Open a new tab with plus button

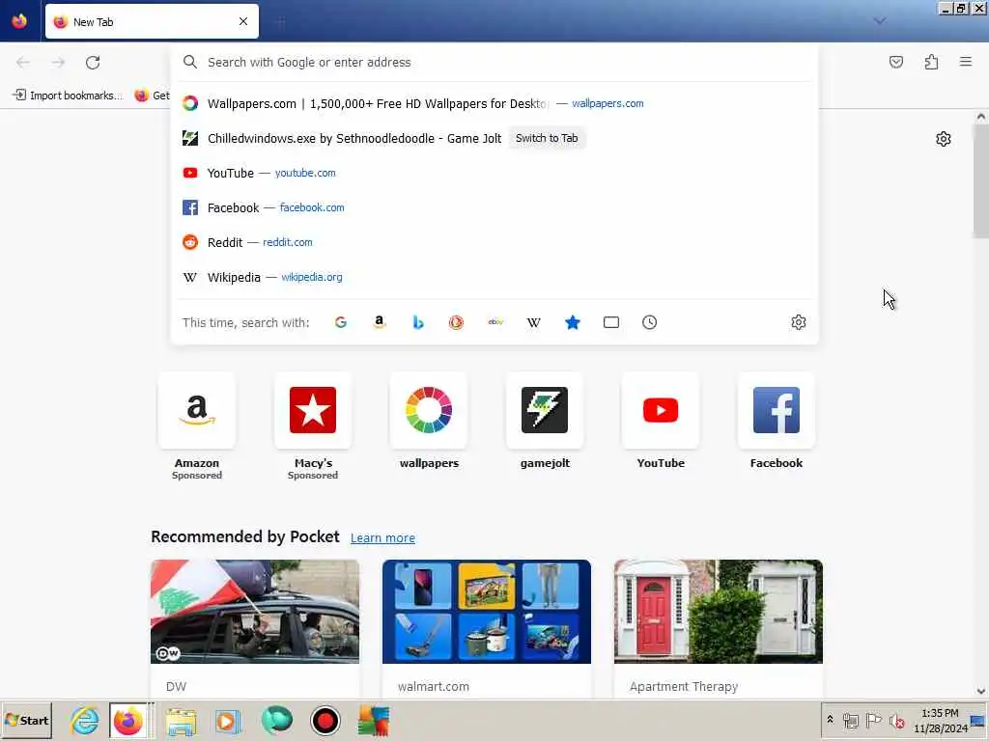coord(281,22)
